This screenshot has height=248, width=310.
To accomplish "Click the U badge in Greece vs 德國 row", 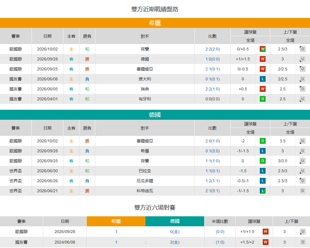I will click(302, 59).
